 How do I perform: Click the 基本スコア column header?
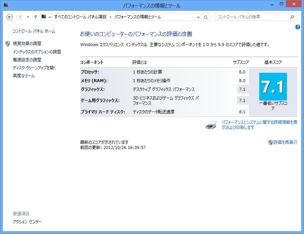(x=273, y=62)
